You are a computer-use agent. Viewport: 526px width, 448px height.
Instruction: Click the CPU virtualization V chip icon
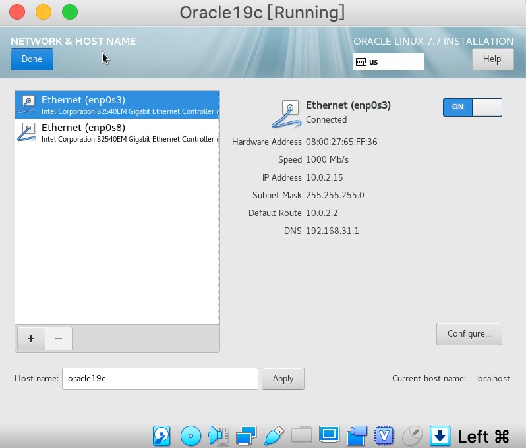[x=384, y=435]
